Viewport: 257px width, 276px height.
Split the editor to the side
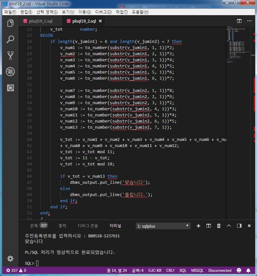239,21
